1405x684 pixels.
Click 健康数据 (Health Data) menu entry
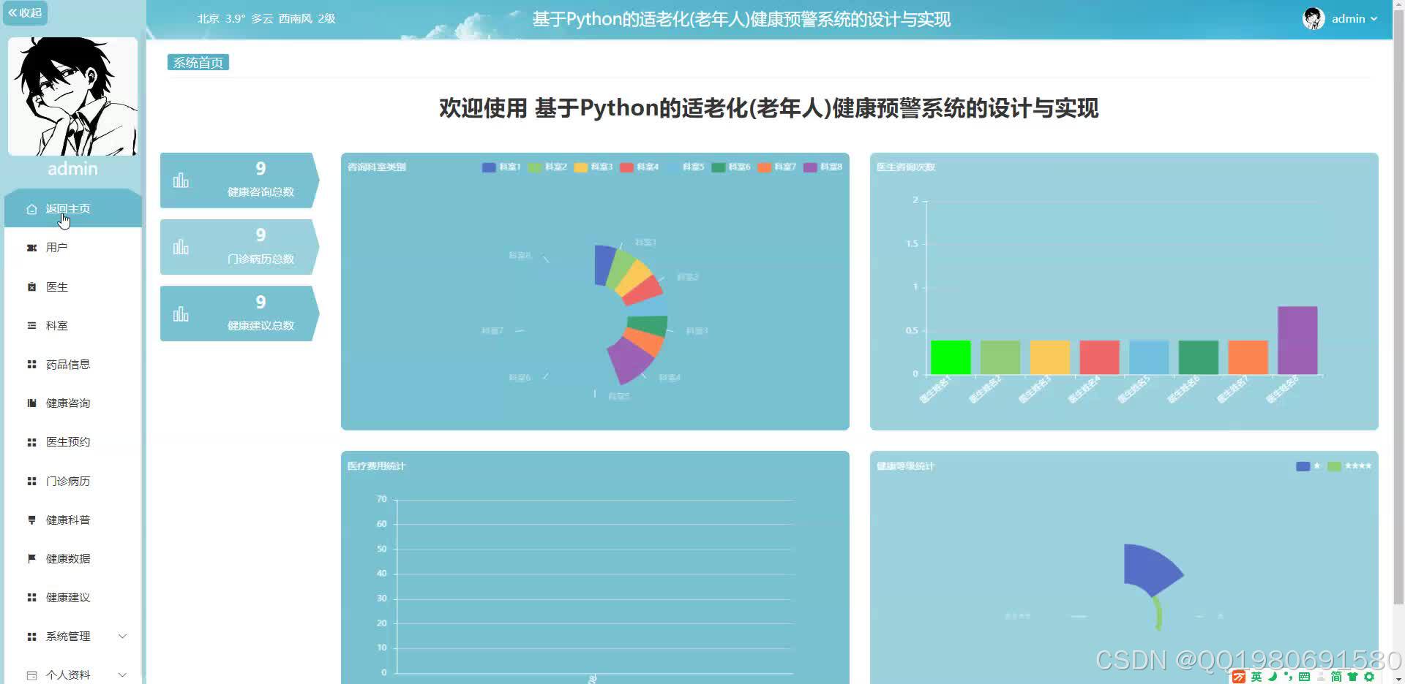[x=67, y=558]
